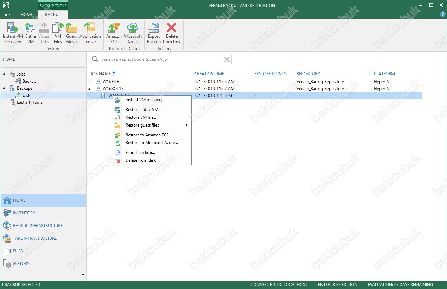The height and width of the screenshot is (289, 447).
Task: Select the Jobs node in the tree
Action: tap(21, 74)
